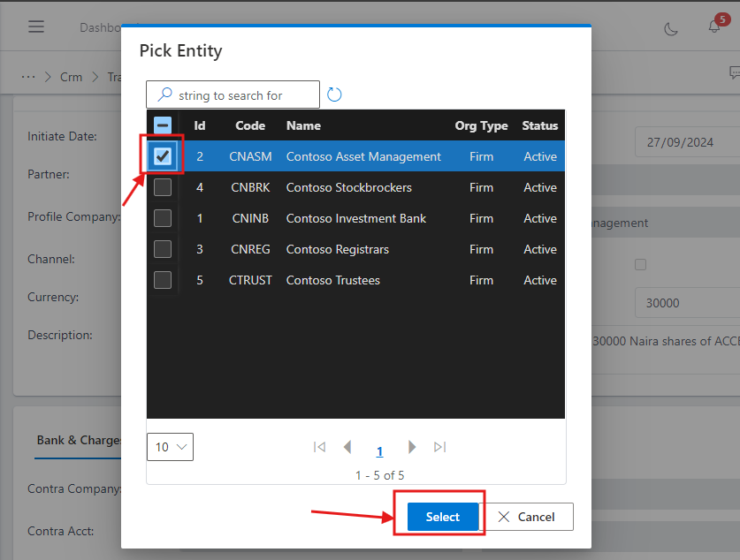This screenshot has width=740, height=560.
Task: Go to previous page arrow
Action: tap(347, 447)
